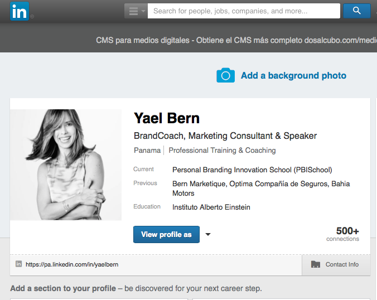The image size is (377, 300).
Task: Click the BrandCoach, Marketing Consultant headline text
Action: click(x=225, y=136)
